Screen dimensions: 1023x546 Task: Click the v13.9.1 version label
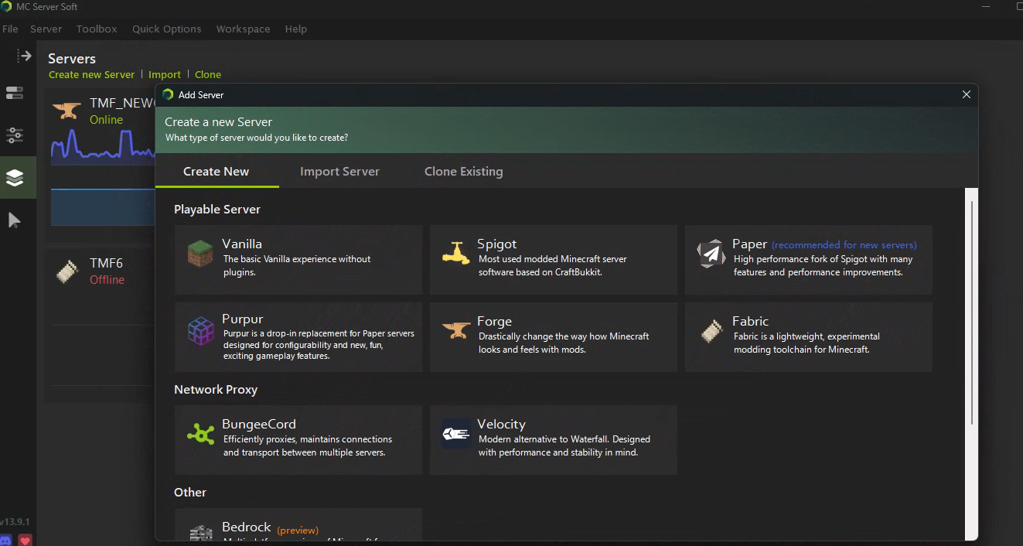pyautogui.click(x=15, y=521)
